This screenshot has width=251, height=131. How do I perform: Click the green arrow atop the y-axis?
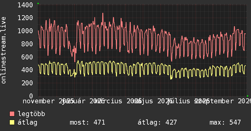38,3
